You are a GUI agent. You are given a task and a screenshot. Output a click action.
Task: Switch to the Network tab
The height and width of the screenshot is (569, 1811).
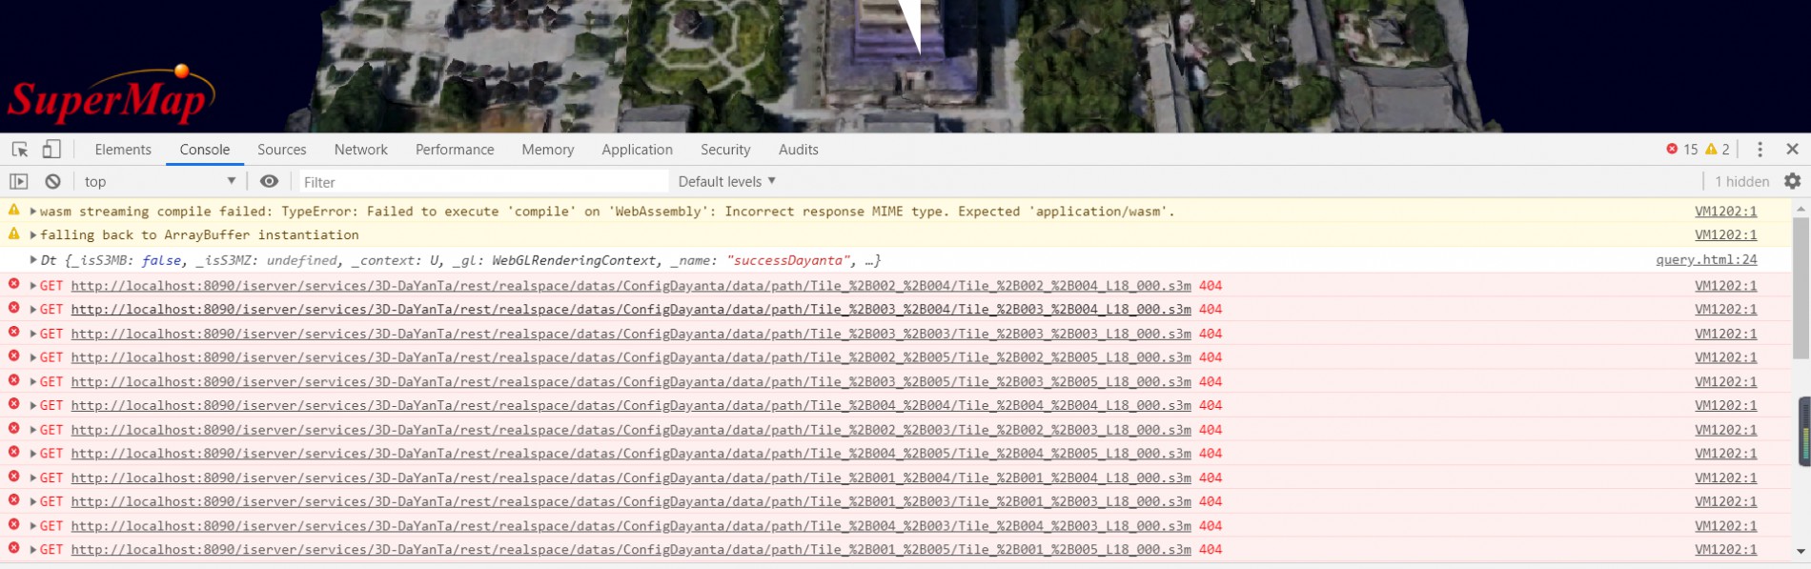[361, 150]
